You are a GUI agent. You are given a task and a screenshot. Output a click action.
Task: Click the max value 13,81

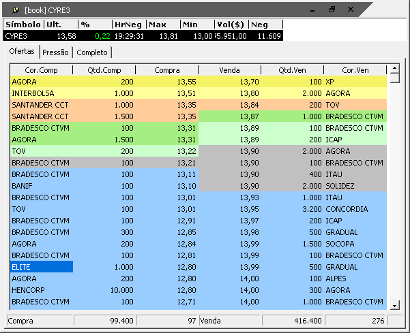(169, 36)
